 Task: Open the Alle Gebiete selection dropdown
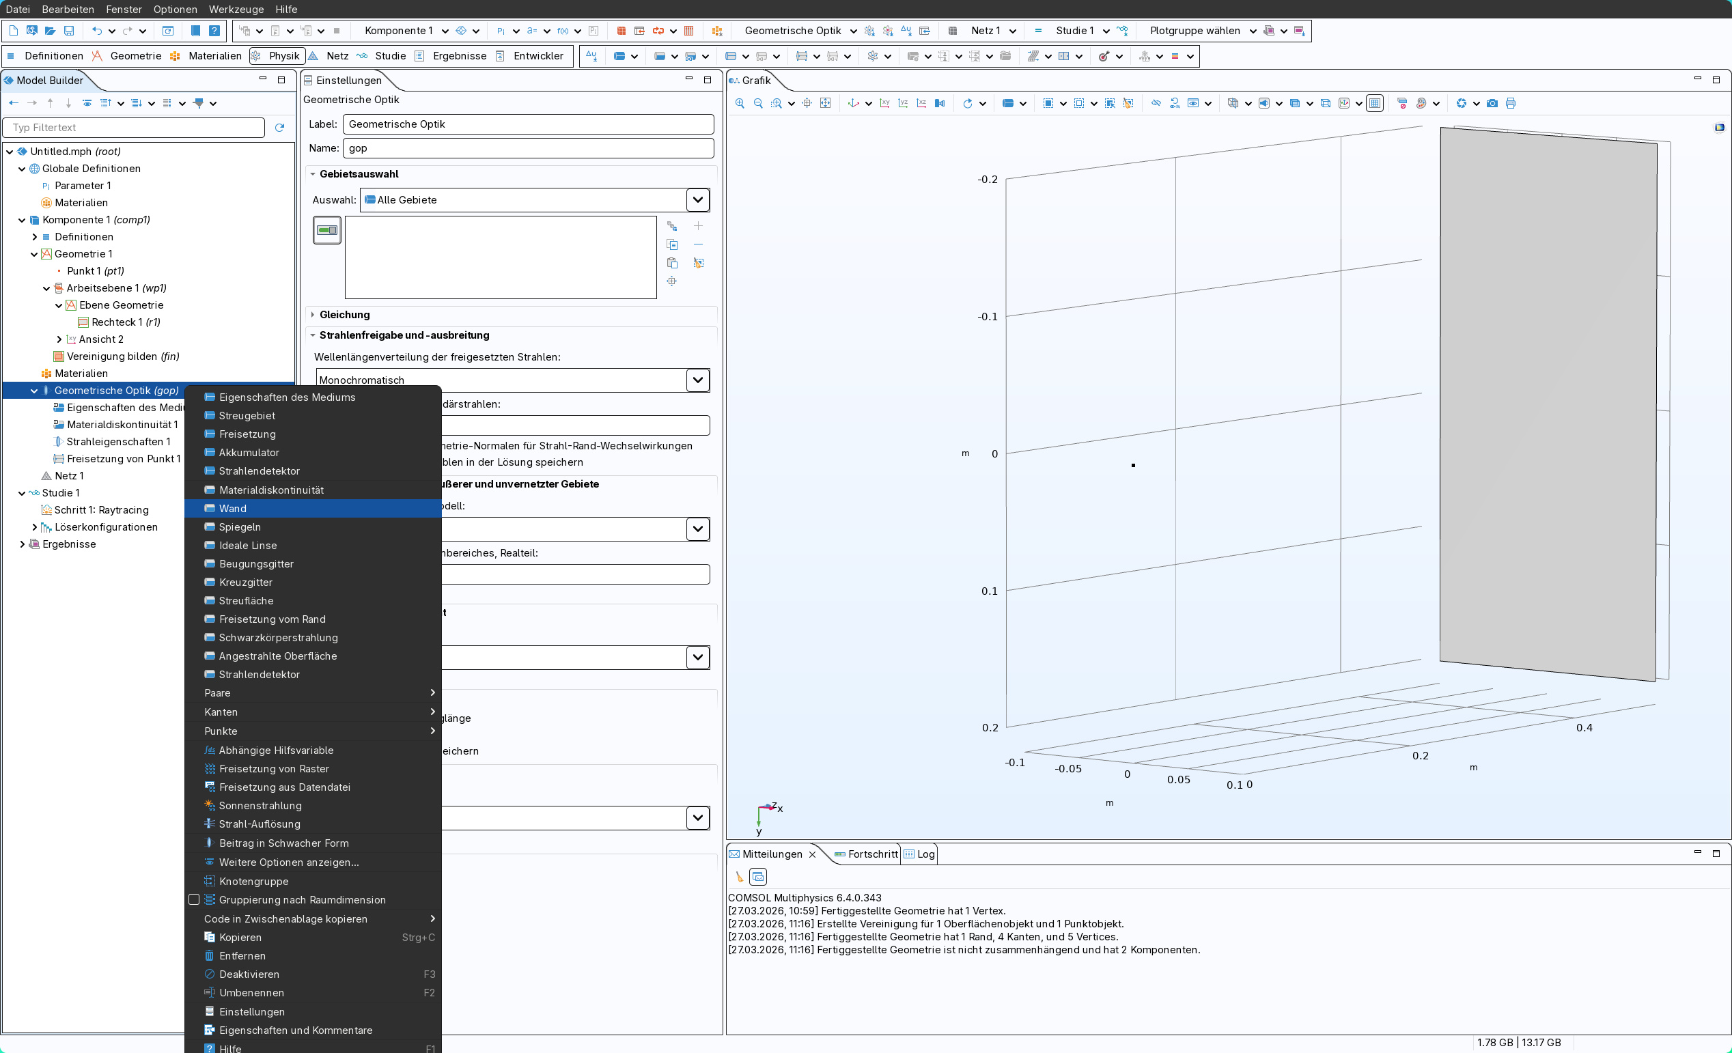pyautogui.click(x=697, y=199)
